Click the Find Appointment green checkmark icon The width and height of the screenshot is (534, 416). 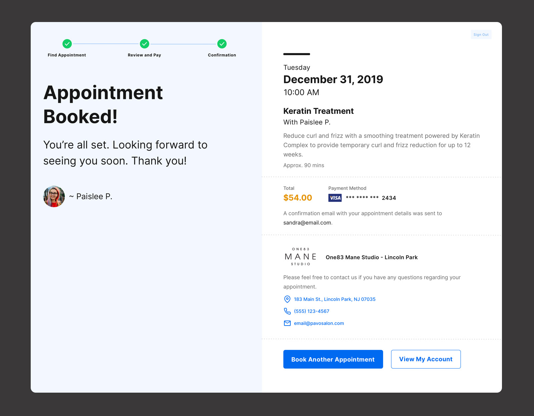click(67, 44)
